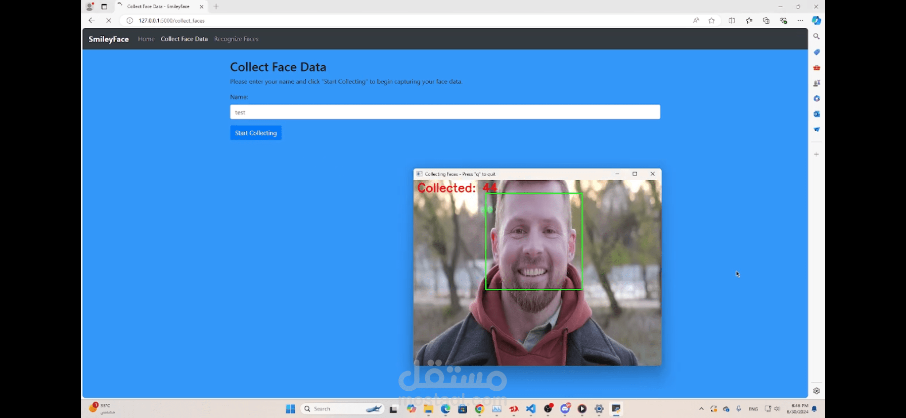Close the Collect Face Data browser tab
Viewport: 906px width, 418px height.
[x=202, y=7]
